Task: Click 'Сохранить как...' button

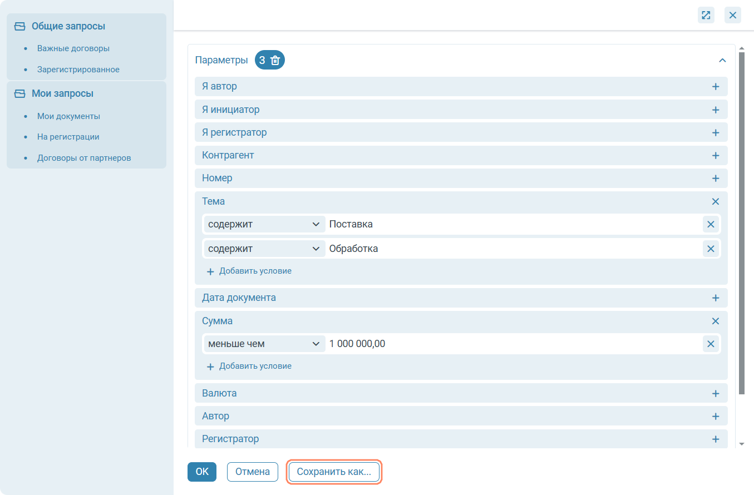Action: [x=334, y=472]
